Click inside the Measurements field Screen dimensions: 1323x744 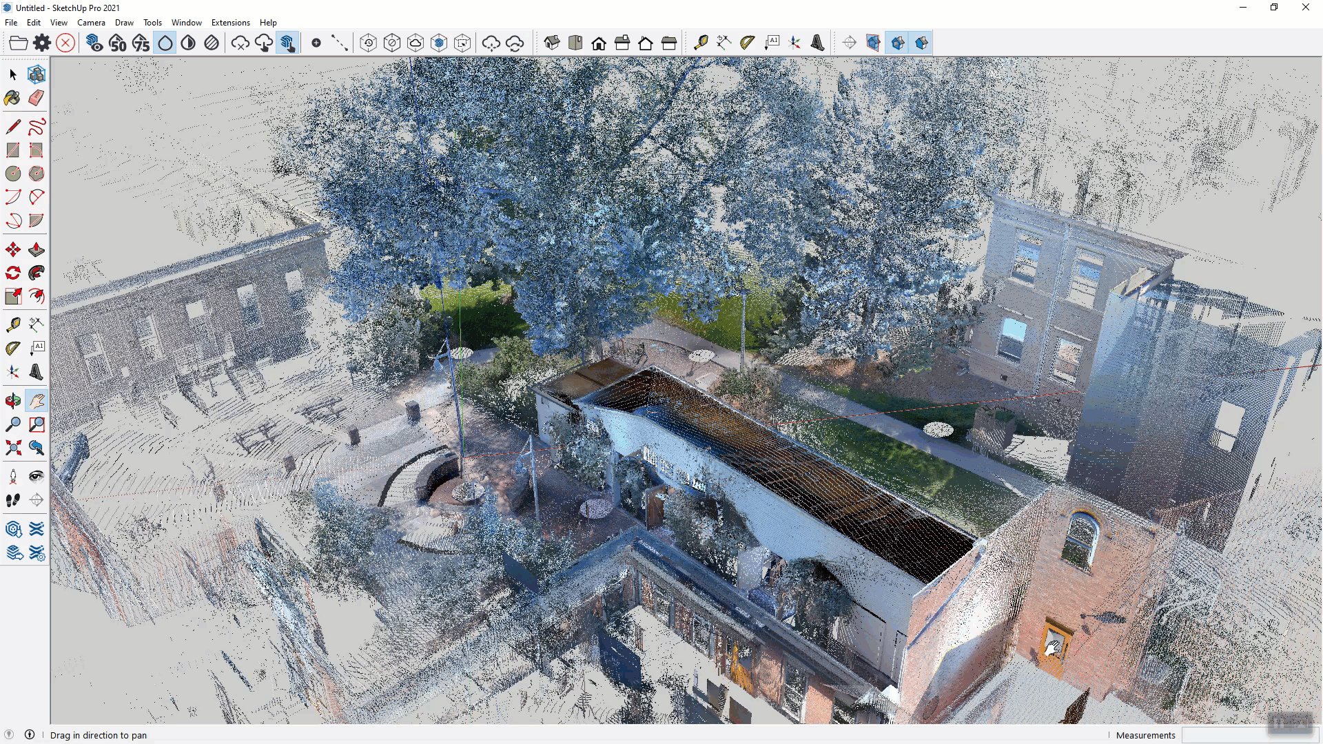pos(1240,735)
